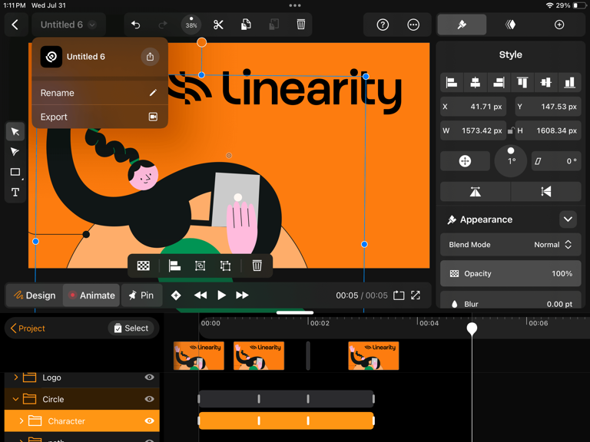Hide the Logo layer

point(149,377)
